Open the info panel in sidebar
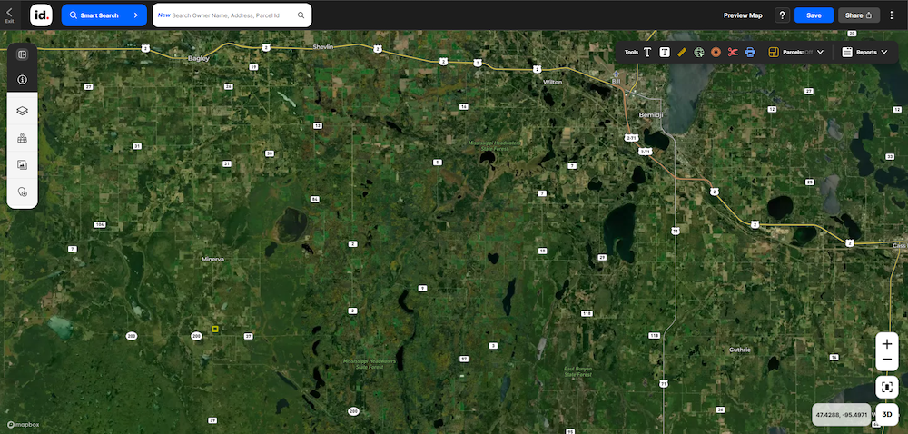 point(23,80)
